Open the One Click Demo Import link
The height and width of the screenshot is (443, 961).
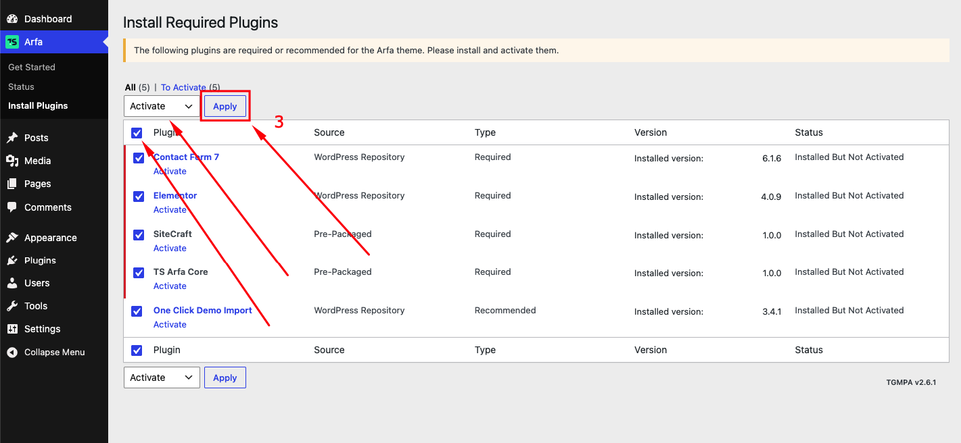click(x=203, y=310)
